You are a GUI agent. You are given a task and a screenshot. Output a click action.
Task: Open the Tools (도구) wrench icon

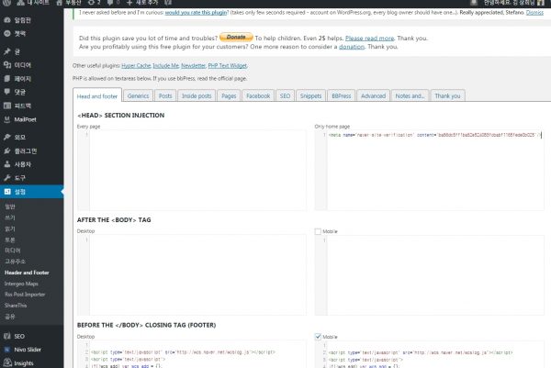(x=7, y=178)
